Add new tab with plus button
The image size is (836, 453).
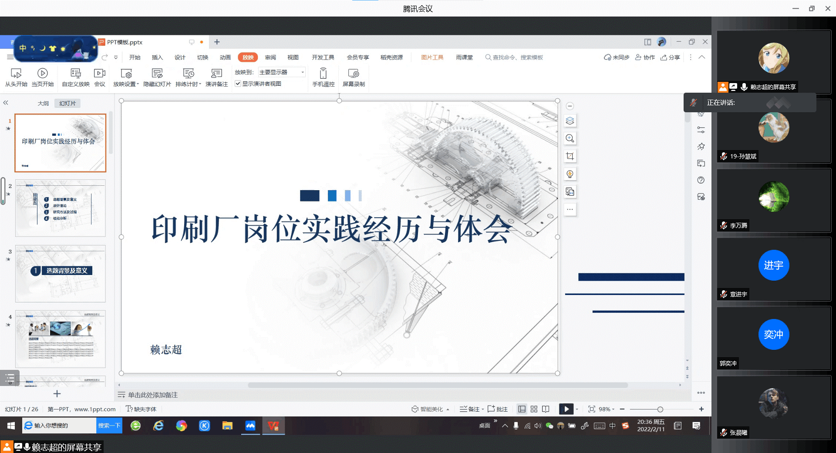(x=217, y=42)
